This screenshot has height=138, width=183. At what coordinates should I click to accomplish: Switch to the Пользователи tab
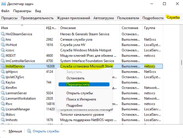(128, 18)
